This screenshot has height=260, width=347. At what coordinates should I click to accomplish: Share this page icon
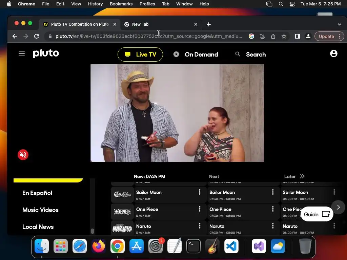click(x=273, y=36)
